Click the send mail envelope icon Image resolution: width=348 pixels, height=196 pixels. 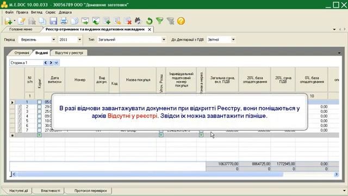[85, 21]
